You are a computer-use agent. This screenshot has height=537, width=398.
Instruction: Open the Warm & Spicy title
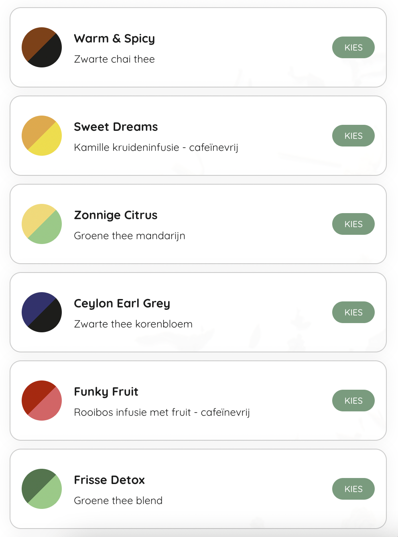[x=114, y=39]
